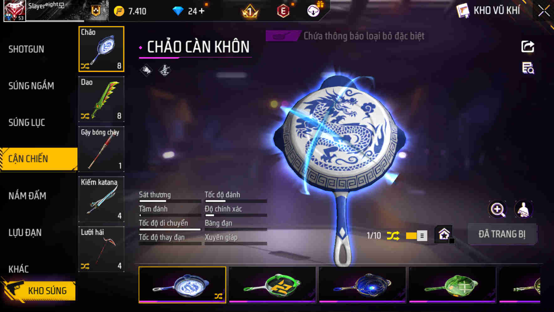Select the Dao weapon category
Screen dimensions: 554x312
[101, 99]
